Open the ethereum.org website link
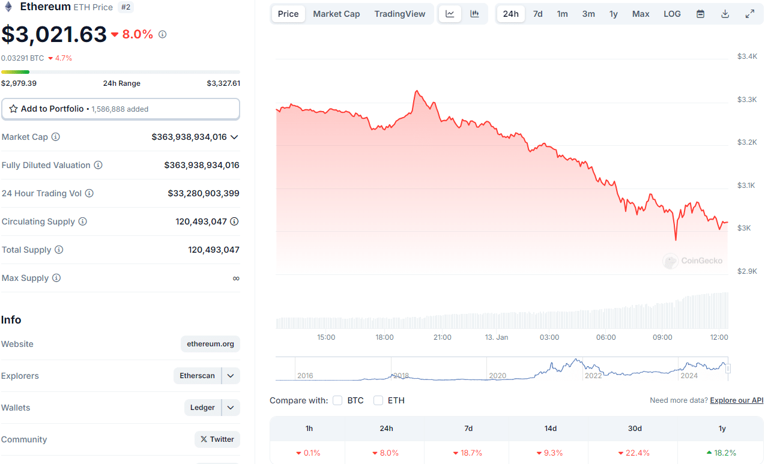Viewport: 768px width, 464px height. click(210, 344)
